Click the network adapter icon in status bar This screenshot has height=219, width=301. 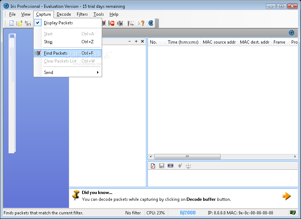click(292, 213)
